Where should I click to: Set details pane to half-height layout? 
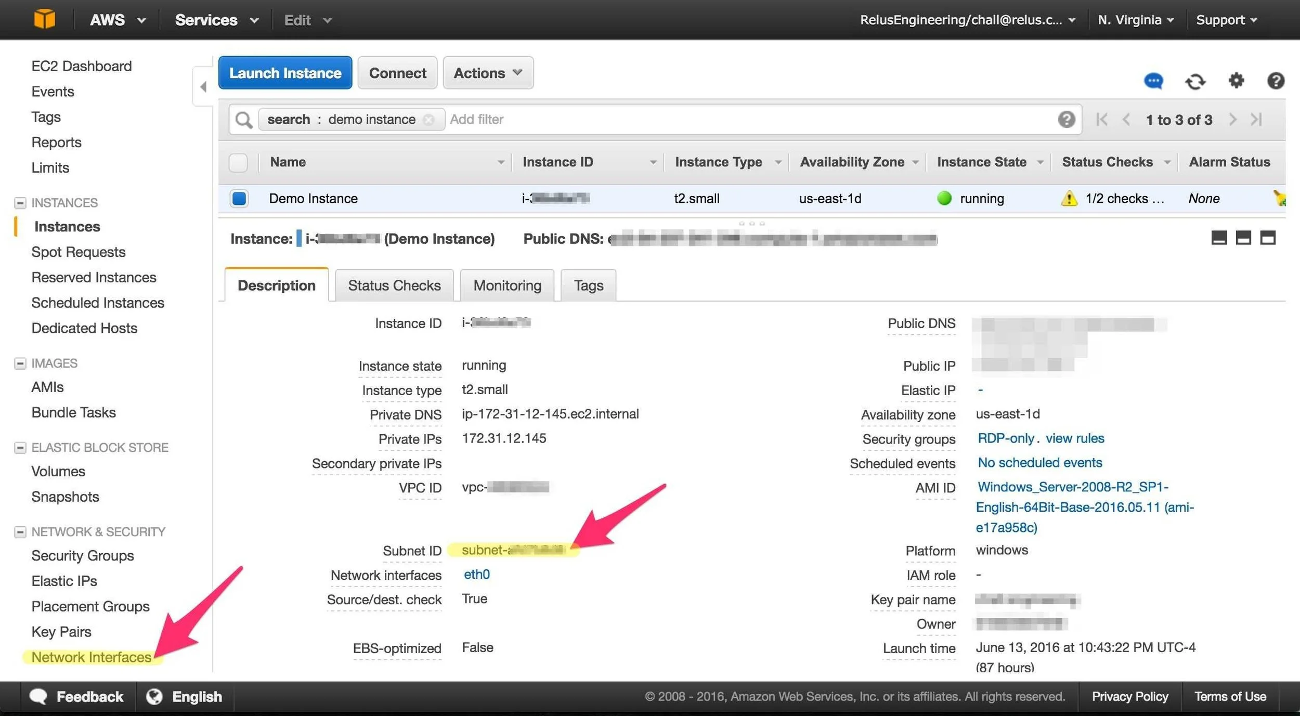[1243, 238]
